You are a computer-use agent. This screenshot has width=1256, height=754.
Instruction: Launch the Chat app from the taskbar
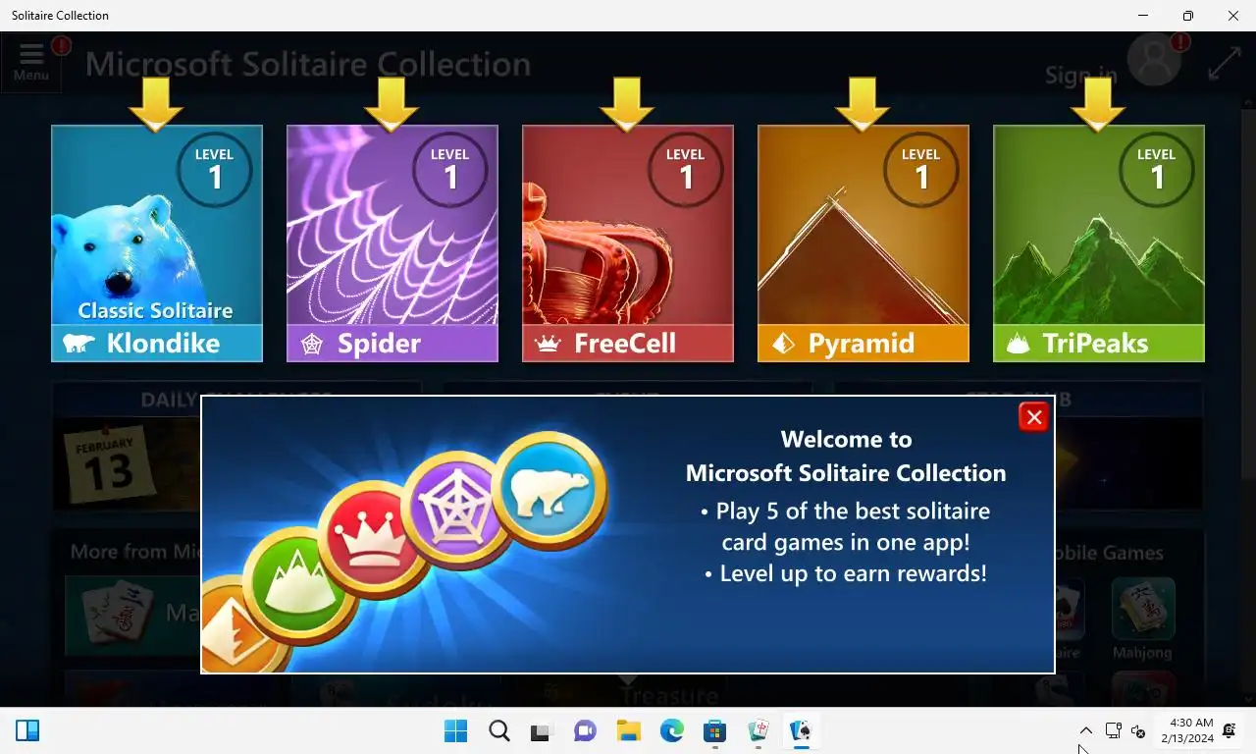585,730
